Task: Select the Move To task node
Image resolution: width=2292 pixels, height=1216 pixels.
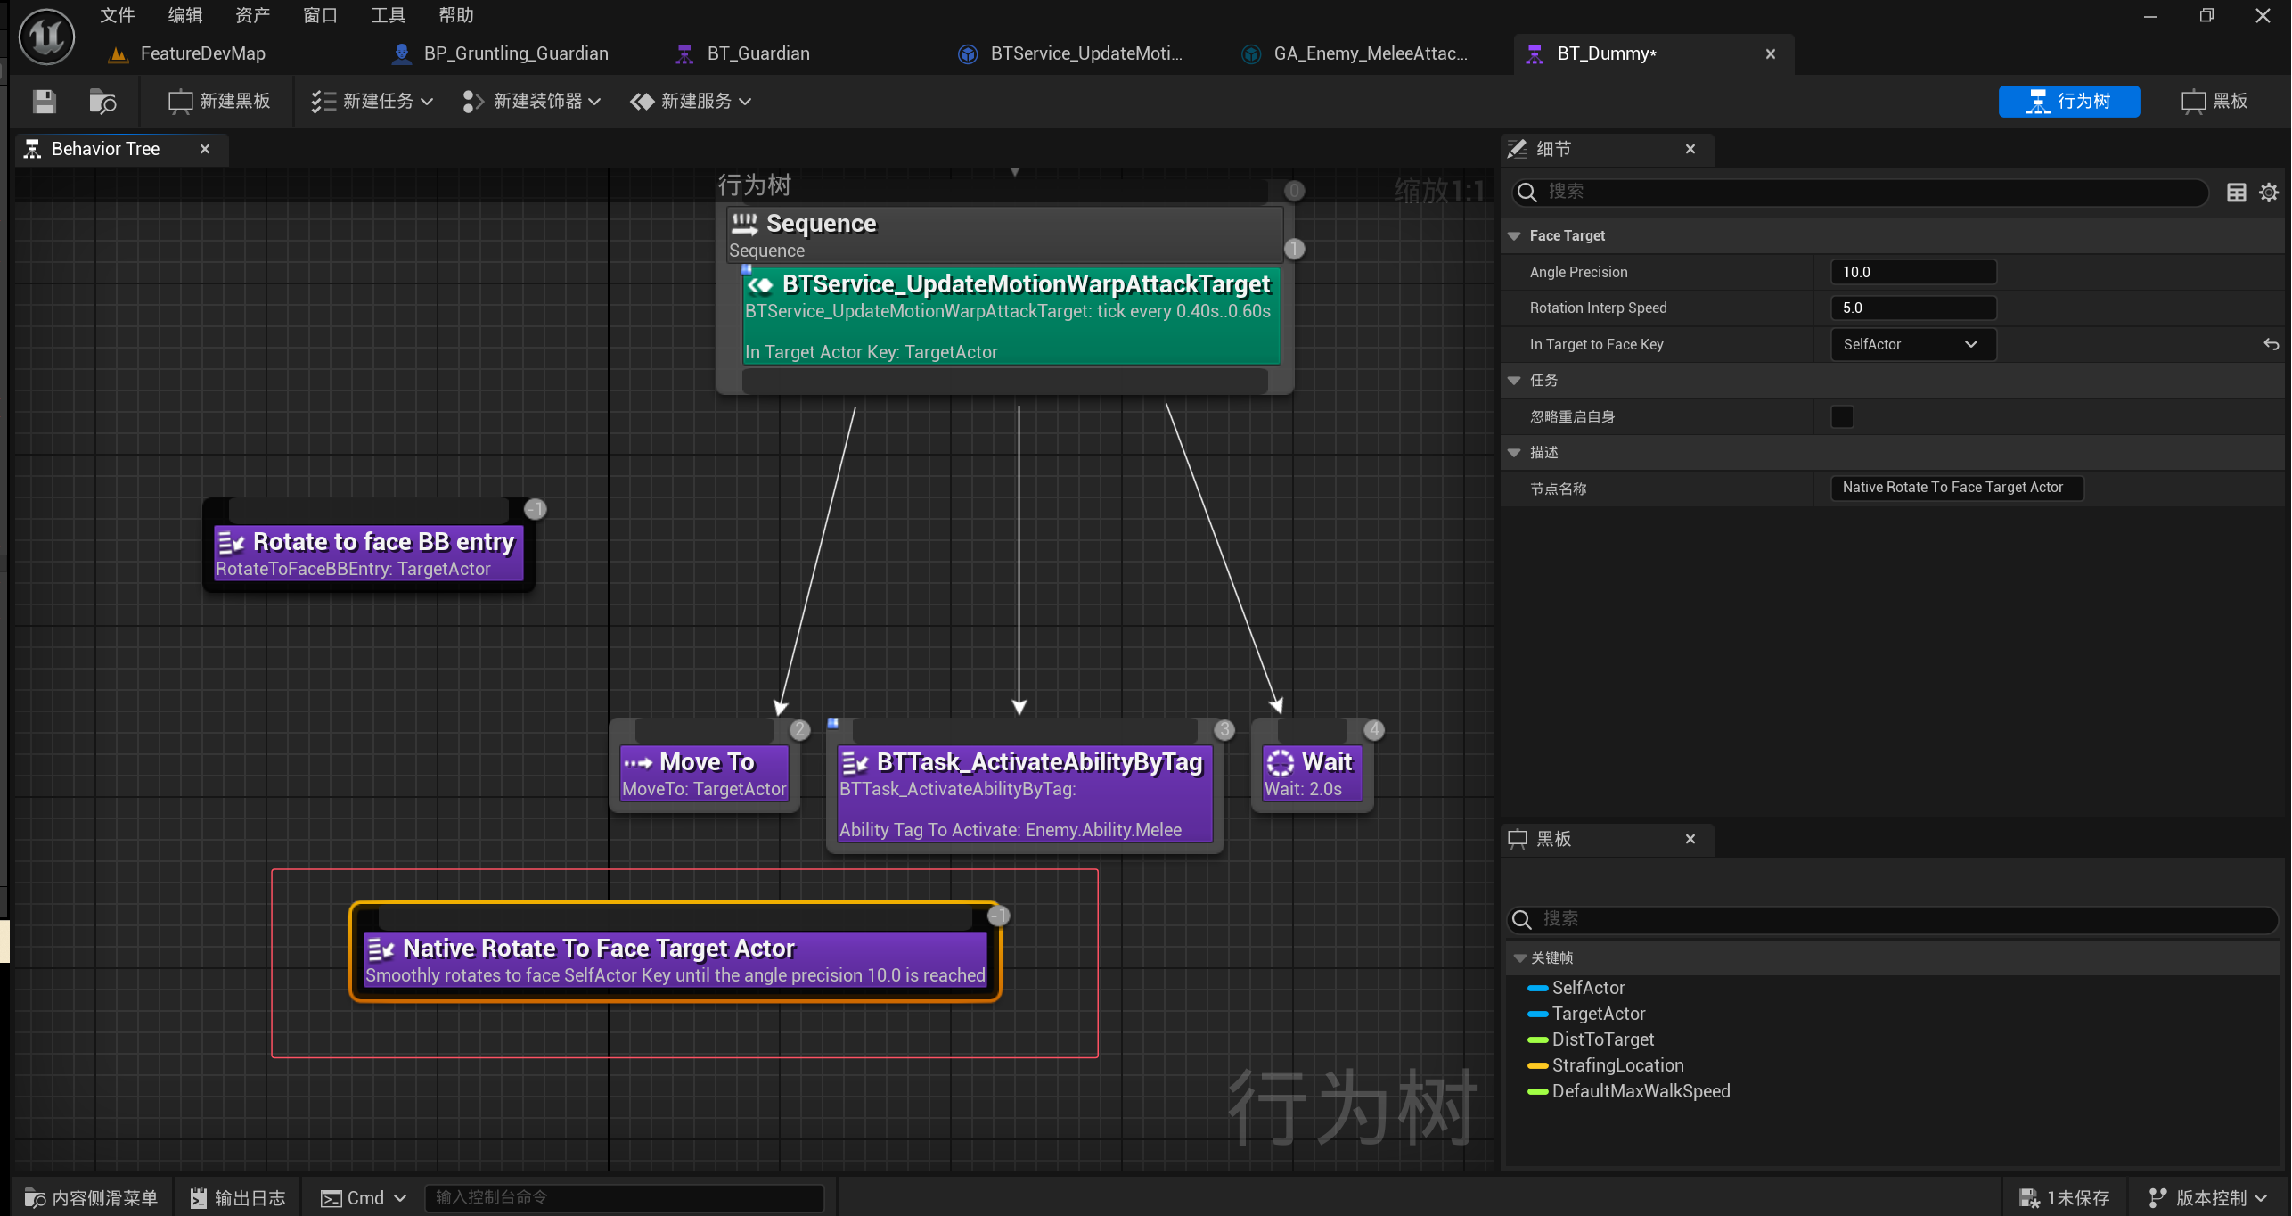Action: (x=704, y=774)
